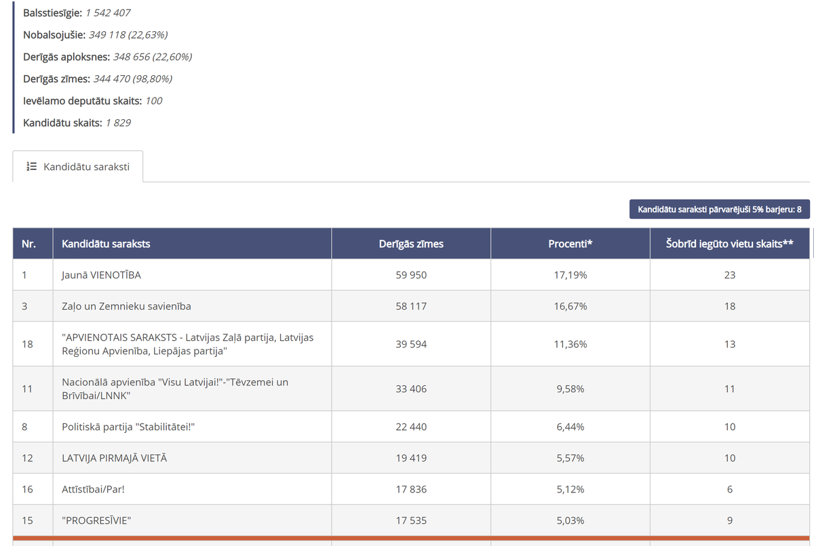Click seat count 11 for Nacionālā apvienība
The image size is (814, 546).
coord(730,389)
